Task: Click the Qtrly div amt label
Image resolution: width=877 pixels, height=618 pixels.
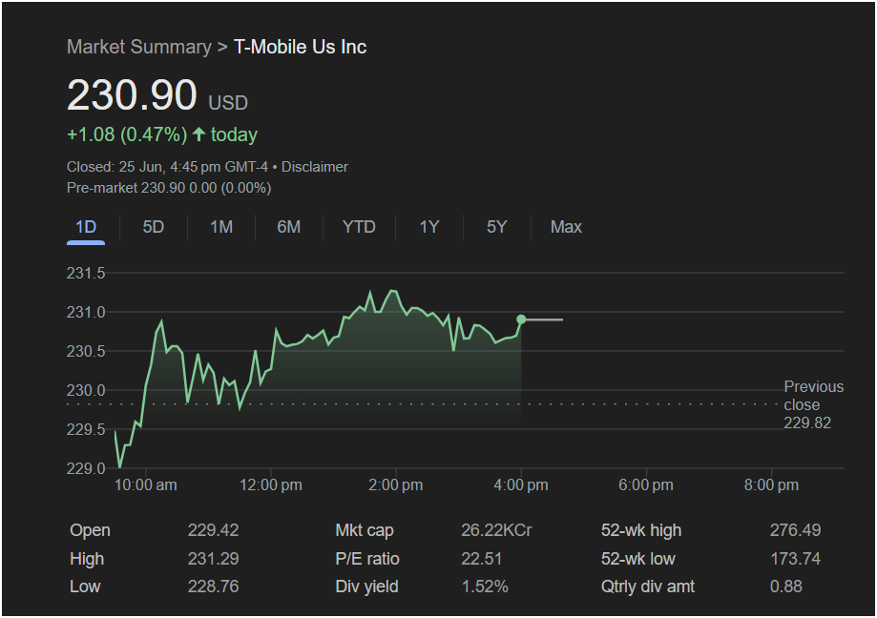Action: (648, 587)
